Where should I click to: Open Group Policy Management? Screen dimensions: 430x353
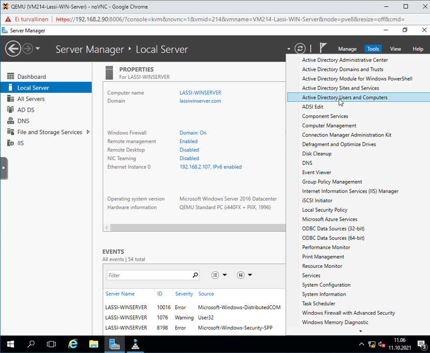(x=332, y=182)
